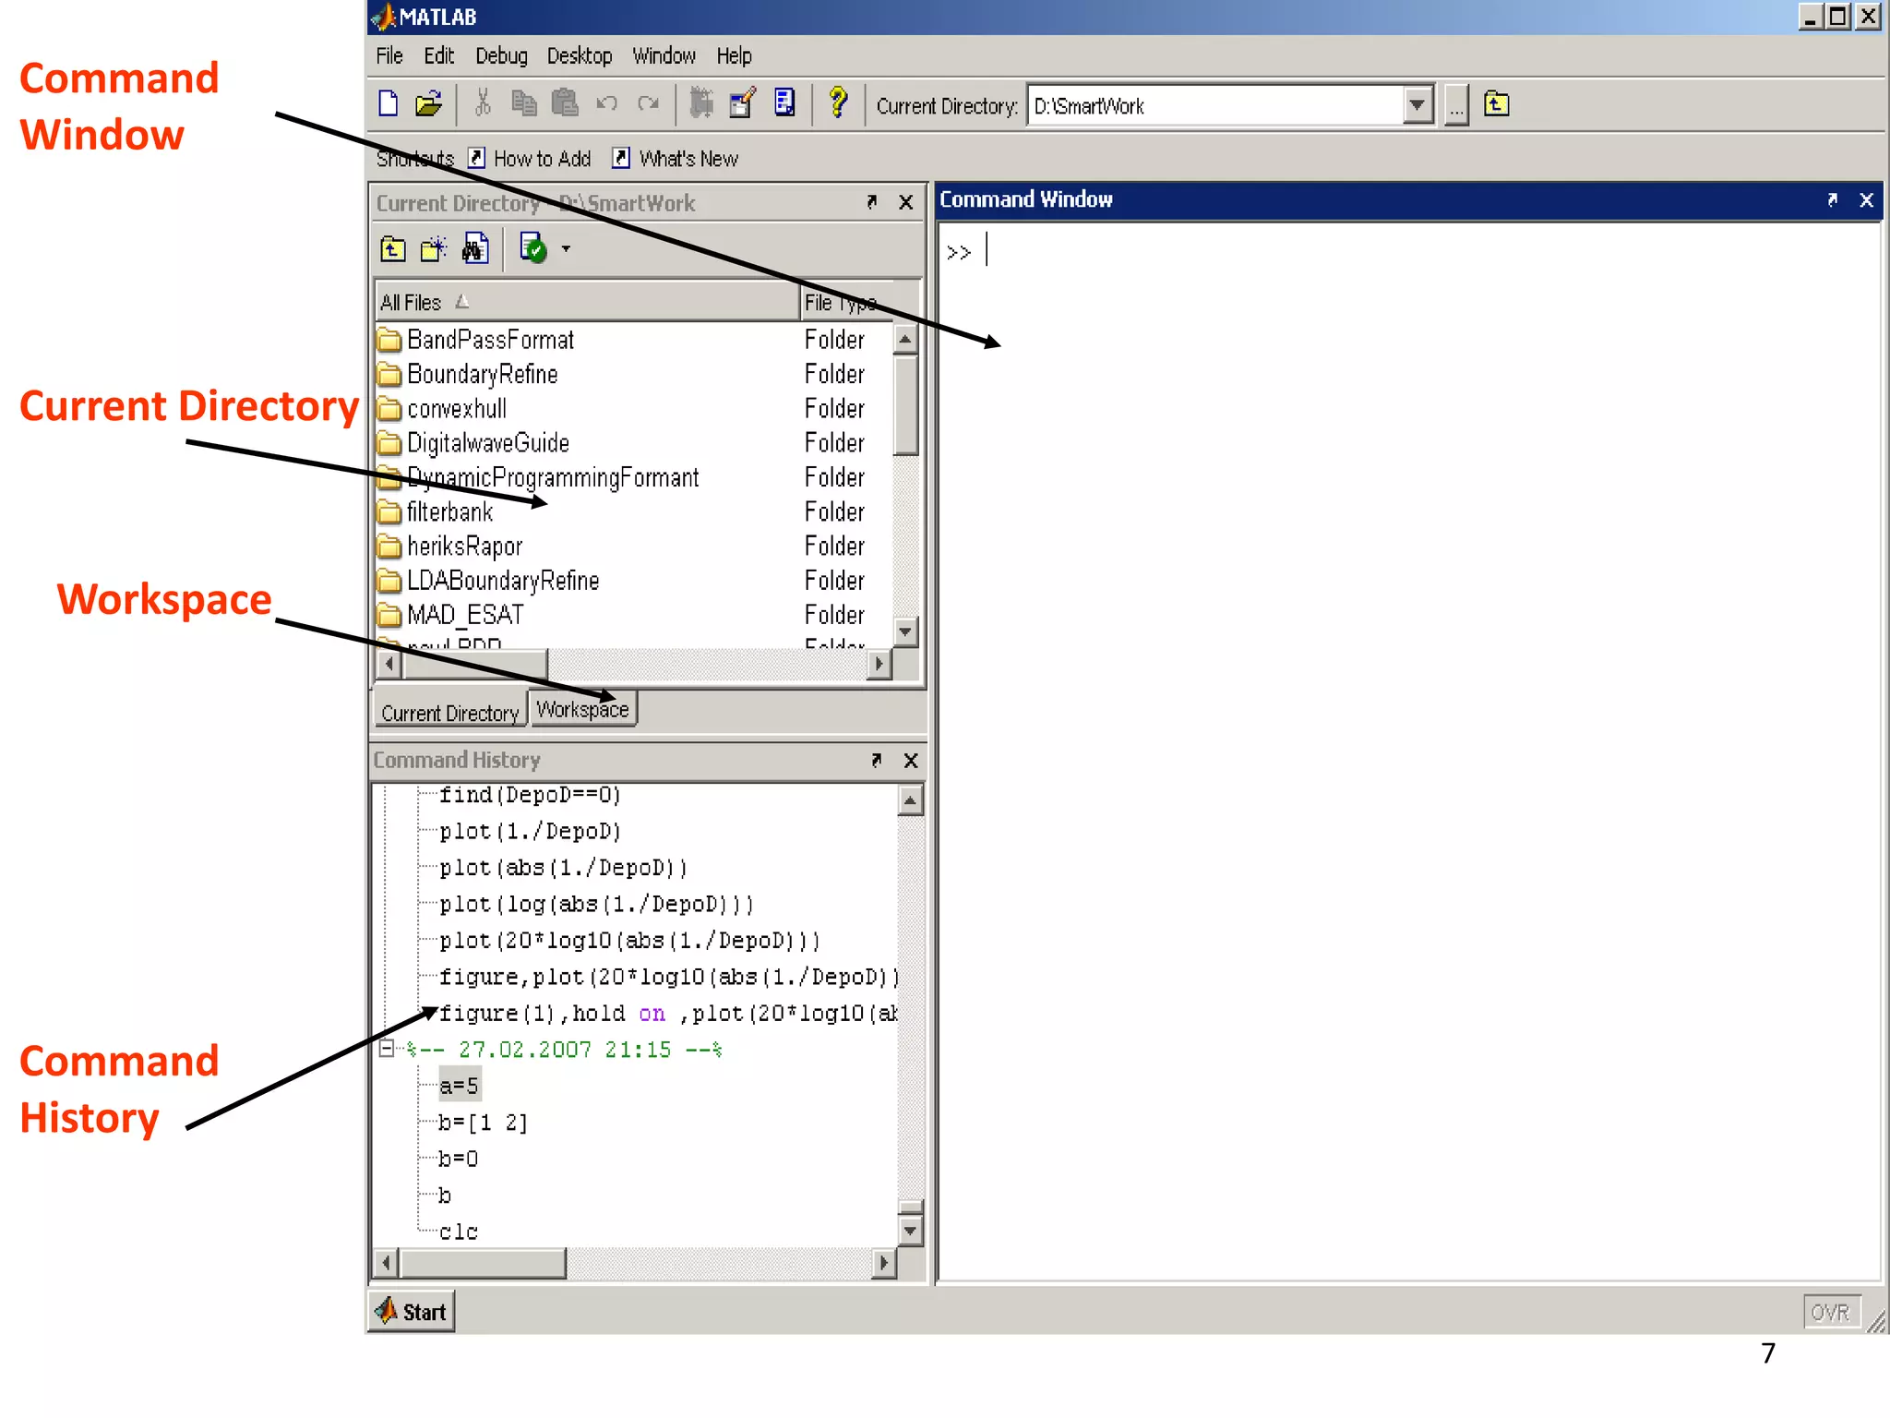Click the Open File toolbar icon
The height and width of the screenshot is (1418, 1890).
(428, 104)
